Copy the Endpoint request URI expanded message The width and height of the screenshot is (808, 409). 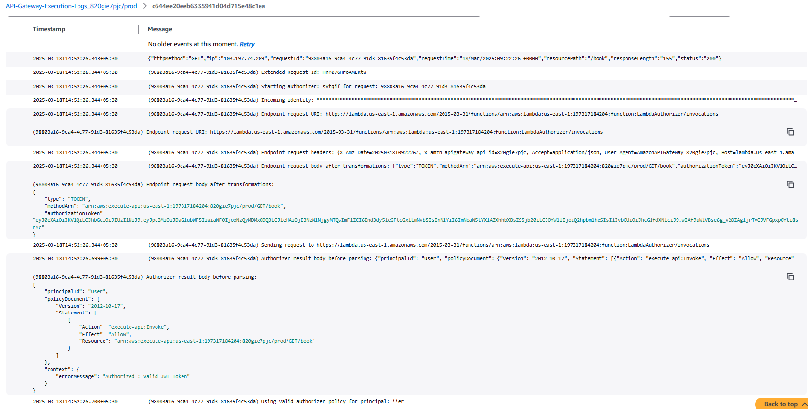(x=790, y=132)
